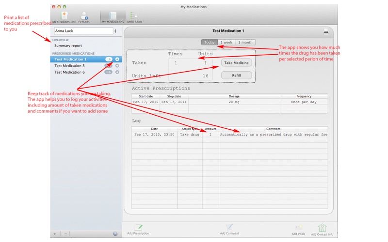Click plus icon on Test Medication 3 row

[x=117, y=66]
